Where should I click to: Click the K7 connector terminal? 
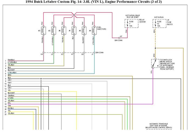click(74, 53)
